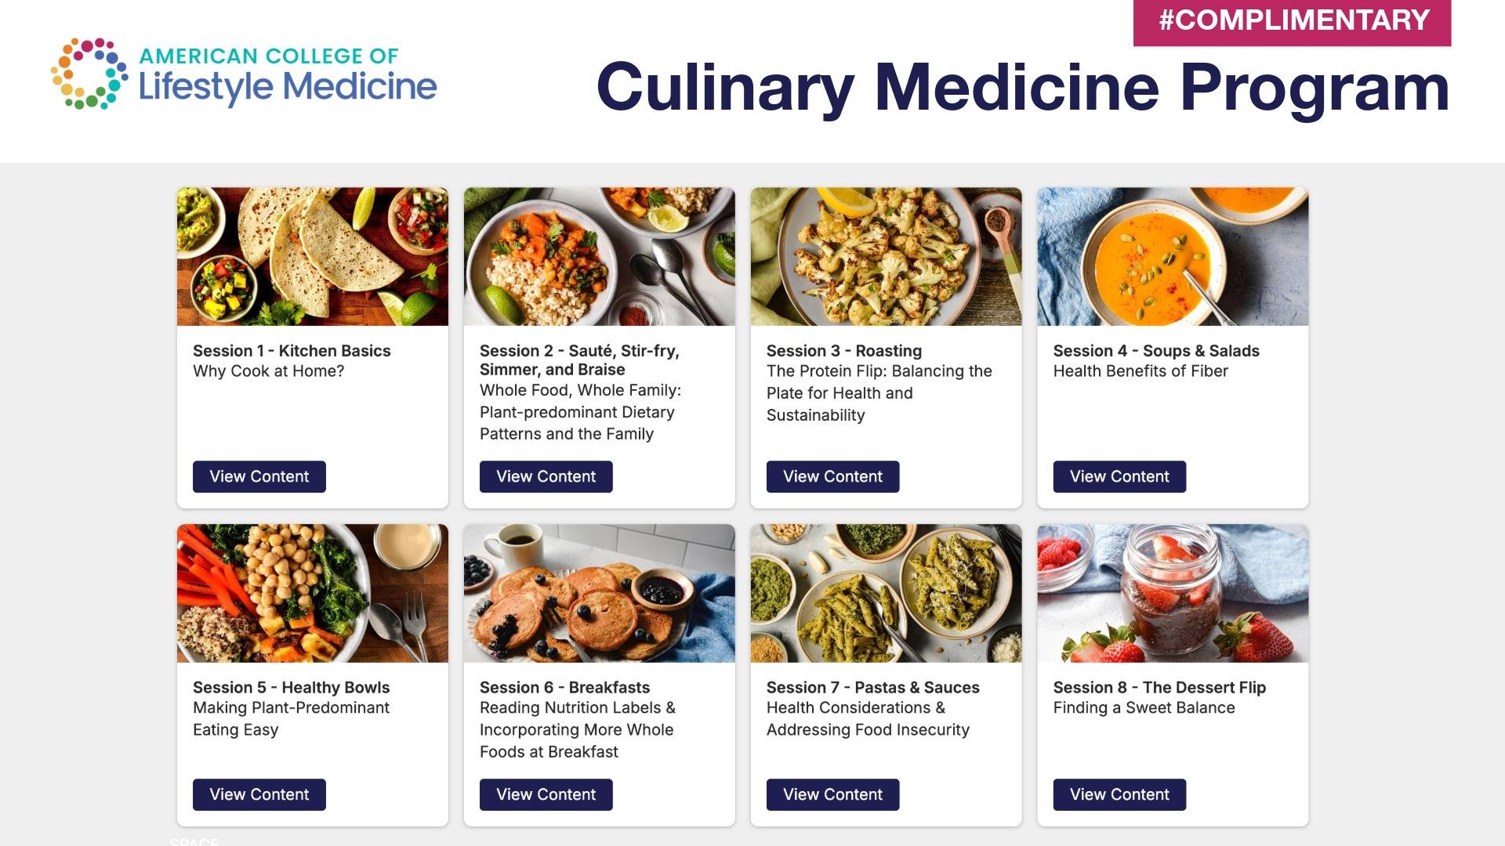The image size is (1505, 846).
Task: Open View Content for Pastas & Sauces
Action: tap(832, 794)
